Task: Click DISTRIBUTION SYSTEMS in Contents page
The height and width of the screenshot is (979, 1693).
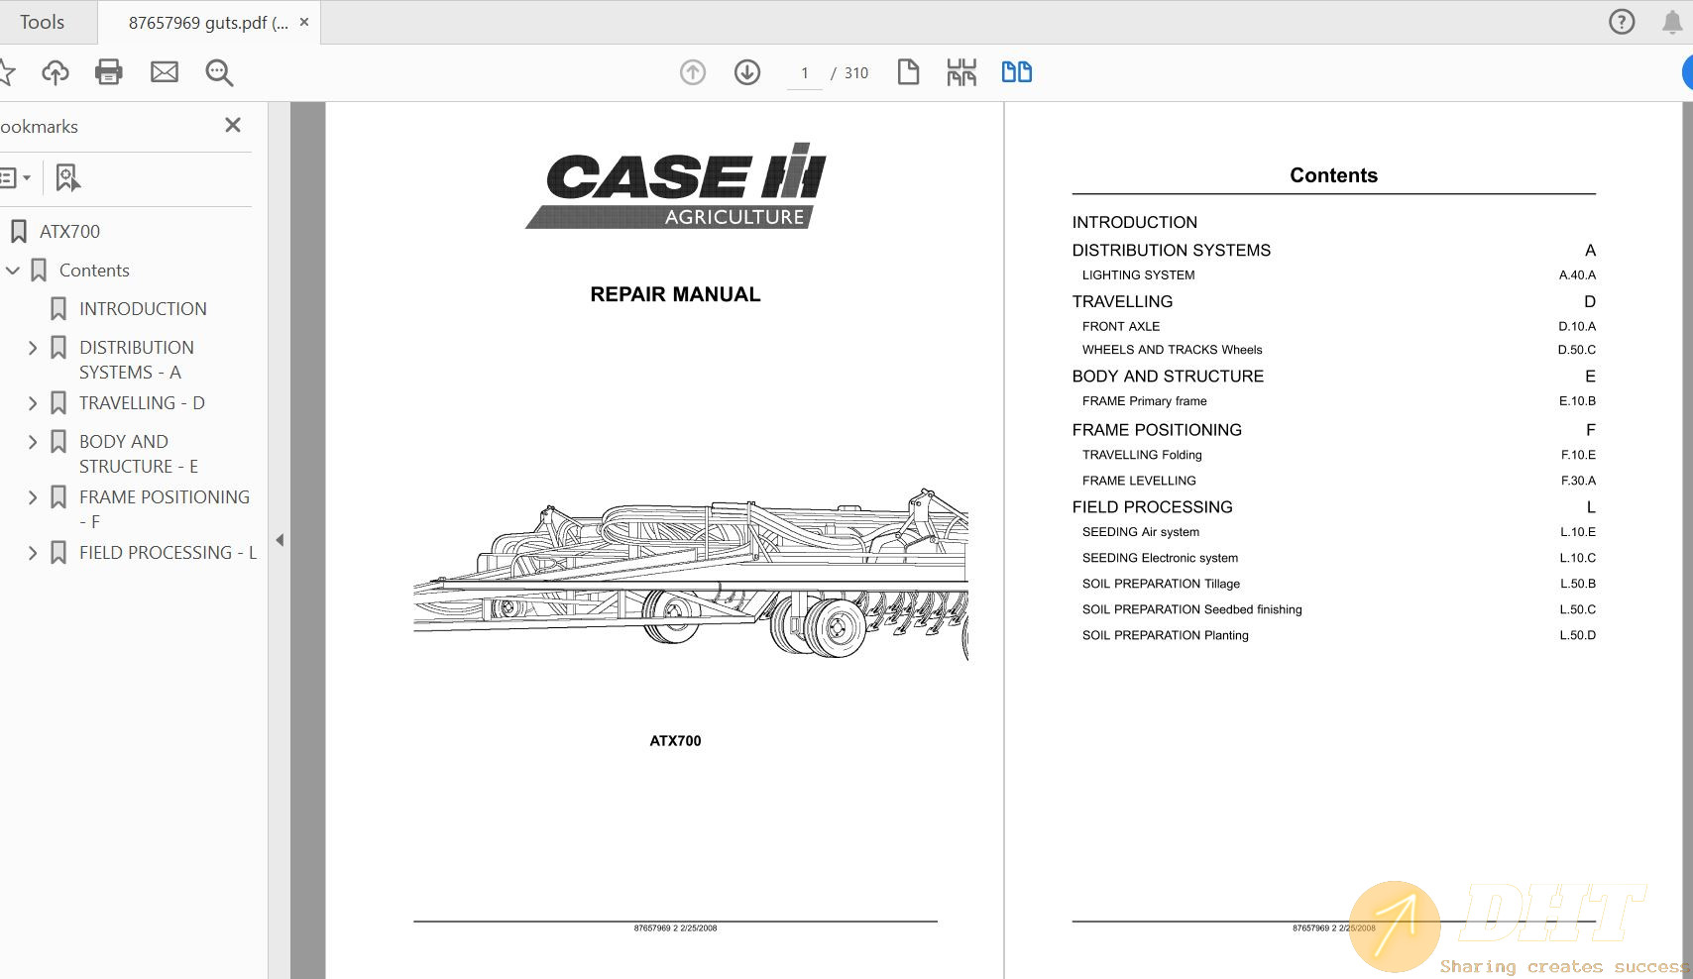Action: (x=1171, y=251)
